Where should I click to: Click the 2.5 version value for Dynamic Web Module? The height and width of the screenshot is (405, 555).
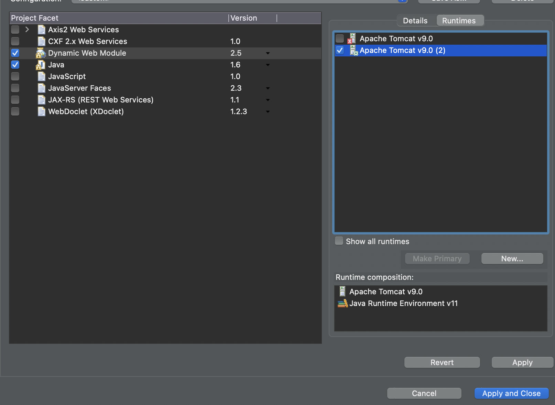point(236,53)
